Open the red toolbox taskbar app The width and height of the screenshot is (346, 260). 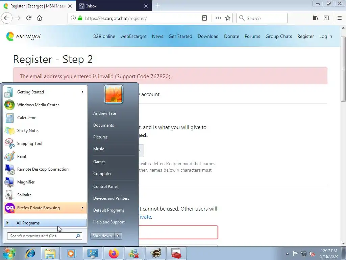(x=176, y=253)
